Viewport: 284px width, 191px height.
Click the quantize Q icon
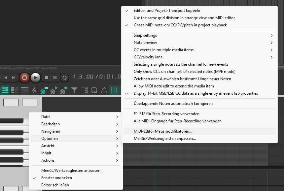[x=94, y=90]
